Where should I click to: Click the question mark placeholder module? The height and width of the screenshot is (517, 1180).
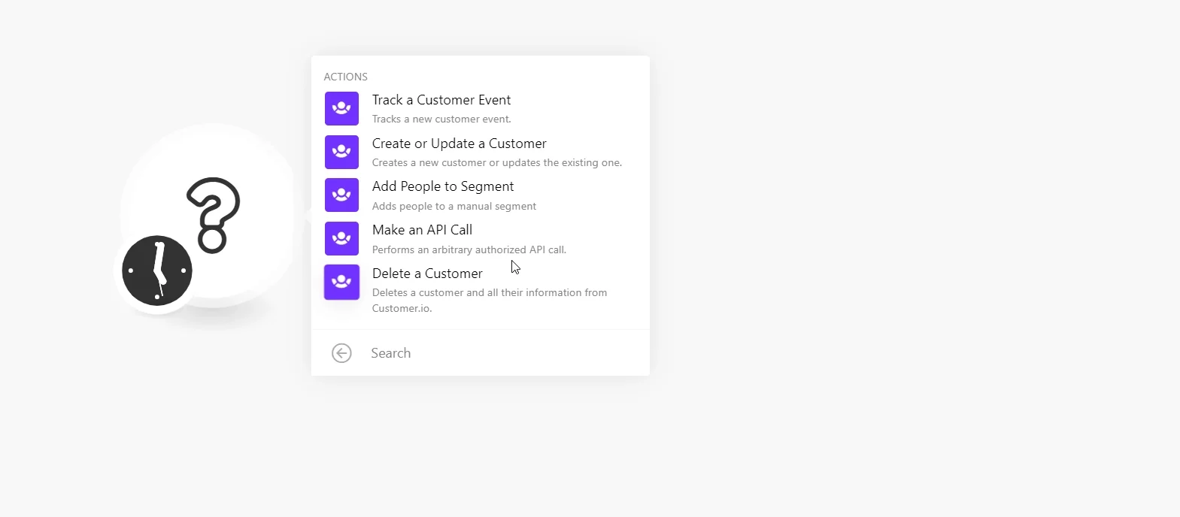pos(212,216)
